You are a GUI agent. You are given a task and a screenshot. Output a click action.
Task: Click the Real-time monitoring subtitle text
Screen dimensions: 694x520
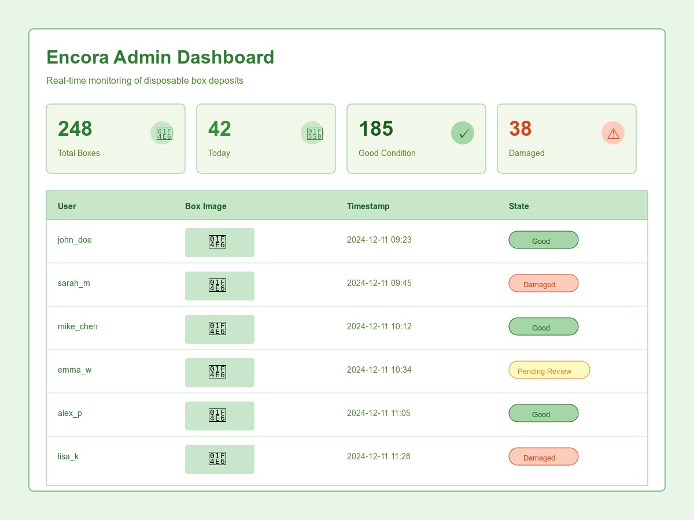145,80
